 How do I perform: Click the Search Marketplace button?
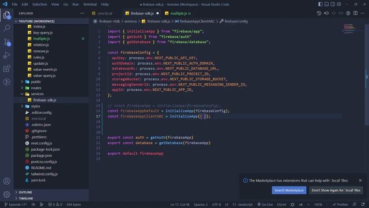click(x=289, y=190)
